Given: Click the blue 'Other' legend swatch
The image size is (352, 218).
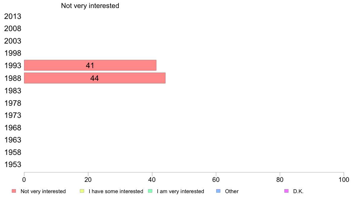Looking at the screenshot, I should point(218,191).
